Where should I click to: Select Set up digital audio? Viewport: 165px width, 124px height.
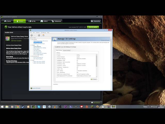tap(37, 52)
